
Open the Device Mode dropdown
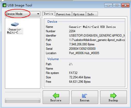pos(23,14)
